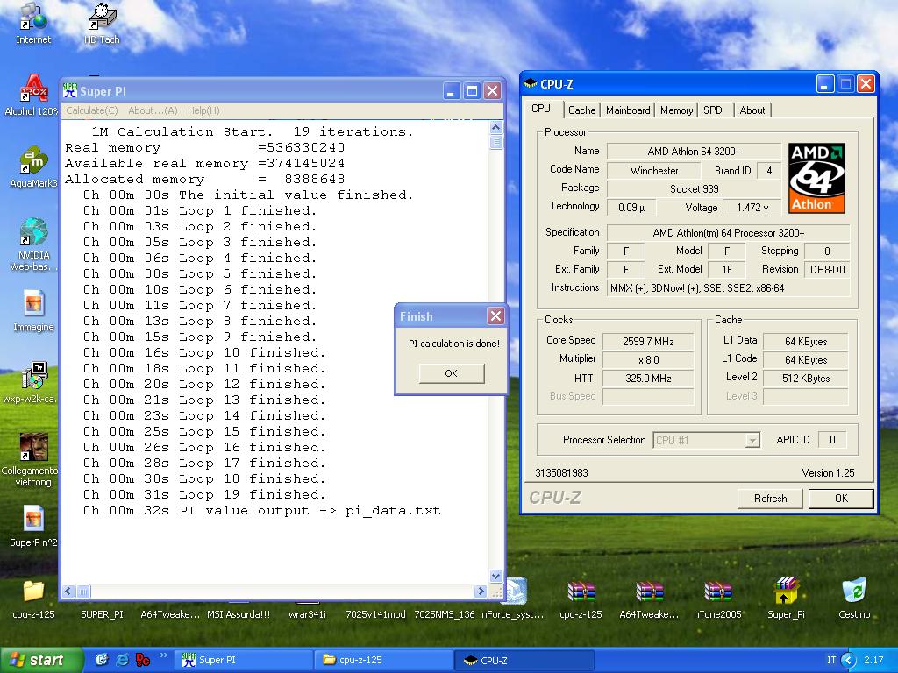Open the Processor Selection CPU #1 dropdown

[x=707, y=440]
